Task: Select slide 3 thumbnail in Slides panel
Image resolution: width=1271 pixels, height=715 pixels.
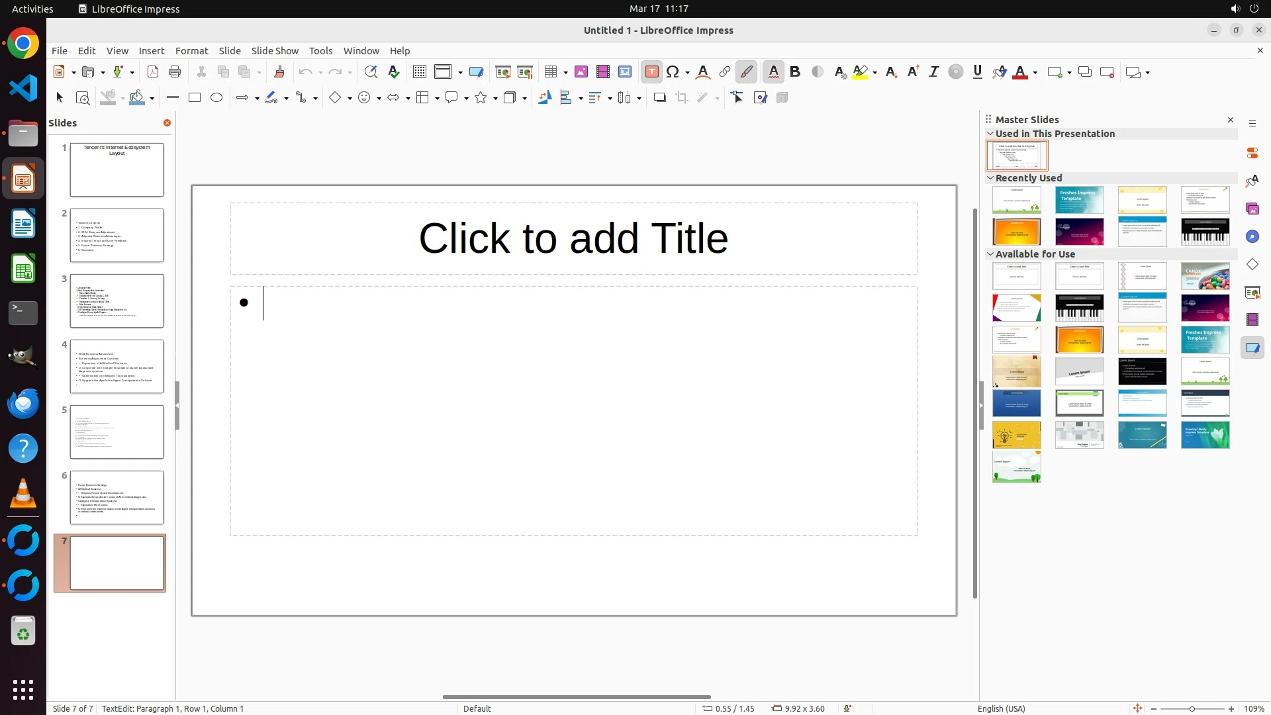Action: point(117,301)
